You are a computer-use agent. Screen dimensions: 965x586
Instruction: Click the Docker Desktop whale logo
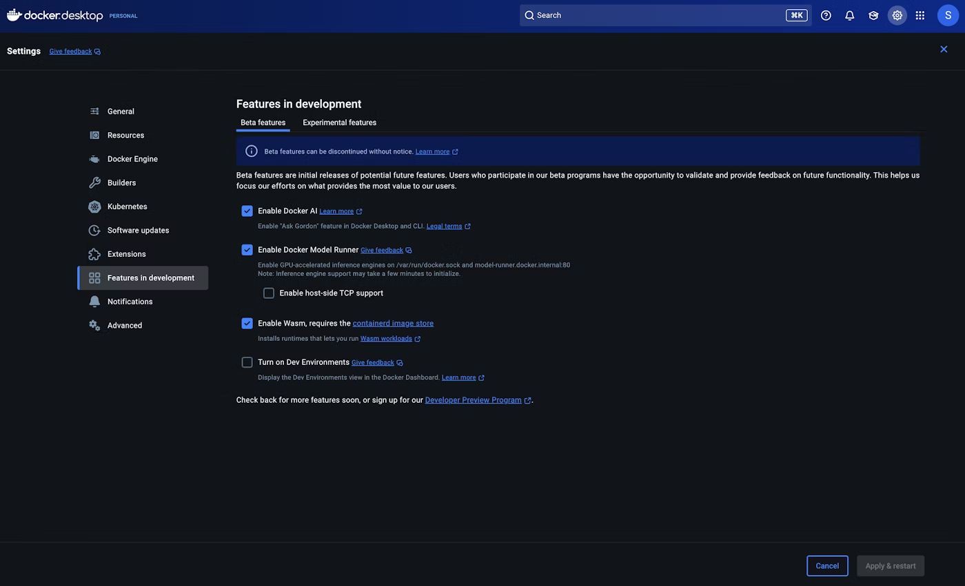pos(14,14)
